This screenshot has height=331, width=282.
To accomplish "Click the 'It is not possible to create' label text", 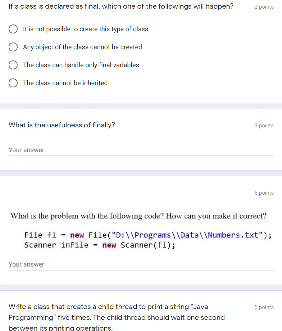I will 86,29.
